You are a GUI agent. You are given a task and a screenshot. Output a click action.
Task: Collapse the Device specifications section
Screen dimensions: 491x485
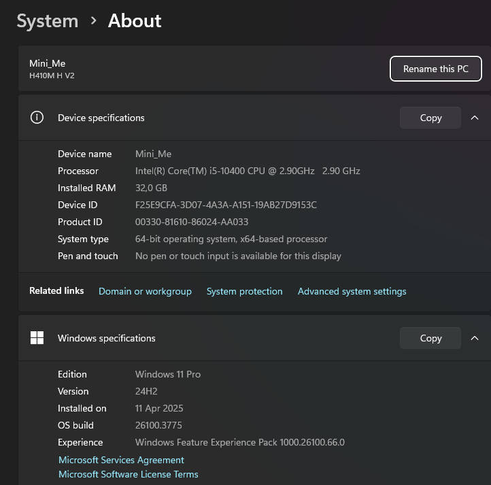(475, 118)
